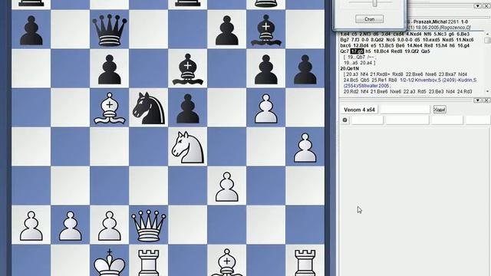491x276 pixels.
Task: Select the white pawn on g5
Action: 266,108
